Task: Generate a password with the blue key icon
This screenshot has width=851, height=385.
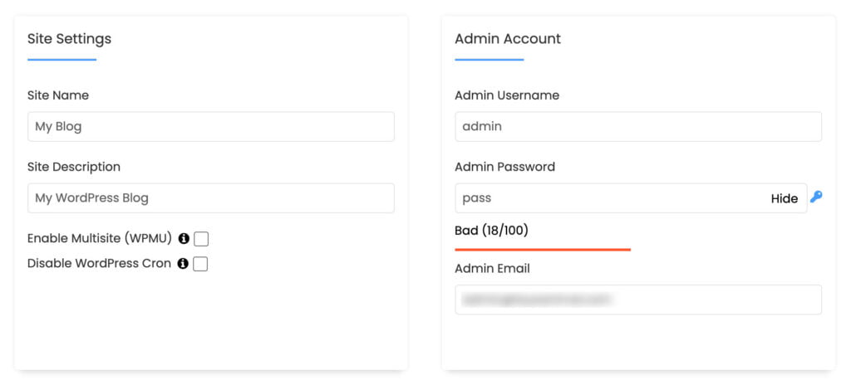Action: coord(816,197)
